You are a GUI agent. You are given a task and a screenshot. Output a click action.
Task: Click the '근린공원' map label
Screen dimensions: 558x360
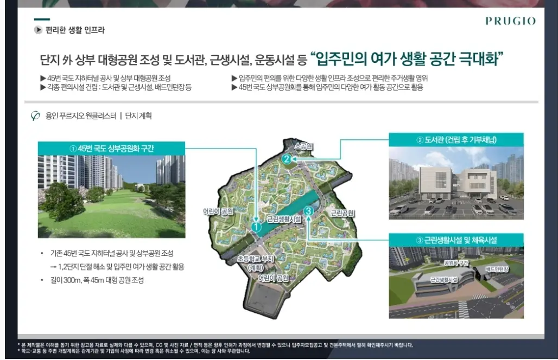pyautogui.click(x=343, y=213)
